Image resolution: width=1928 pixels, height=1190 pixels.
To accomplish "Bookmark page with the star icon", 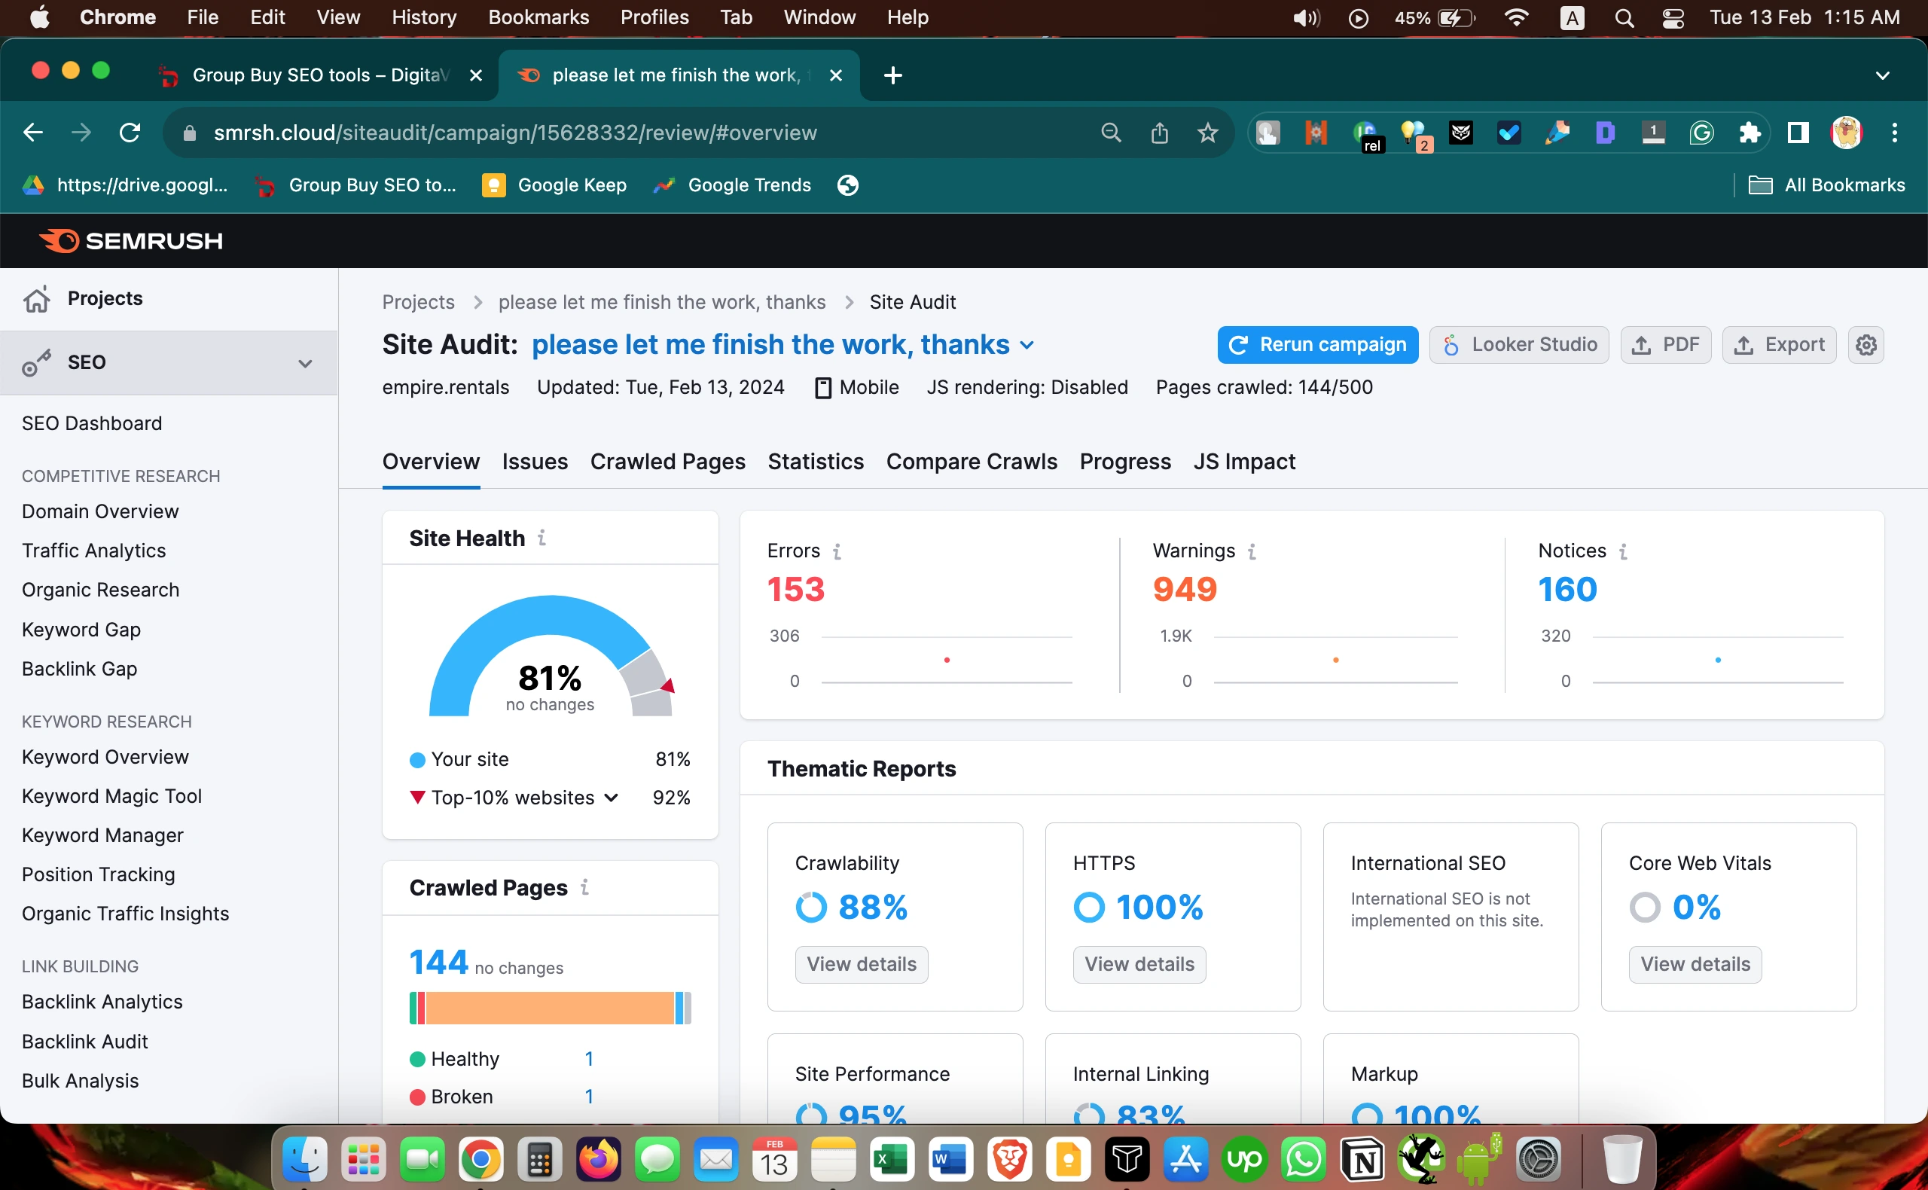I will pyautogui.click(x=1207, y=133).
